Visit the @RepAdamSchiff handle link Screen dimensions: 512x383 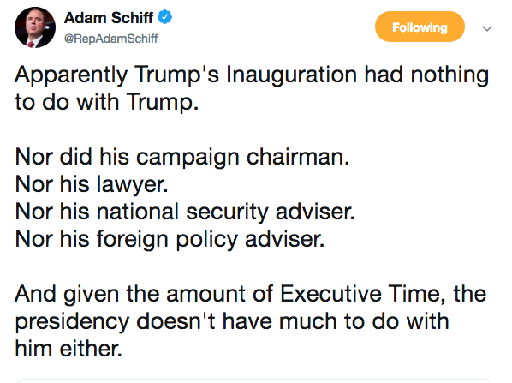[x=110, y=39]
